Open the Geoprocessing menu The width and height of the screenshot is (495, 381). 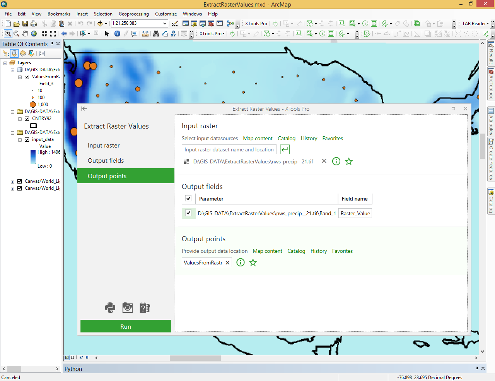point(133,14)
